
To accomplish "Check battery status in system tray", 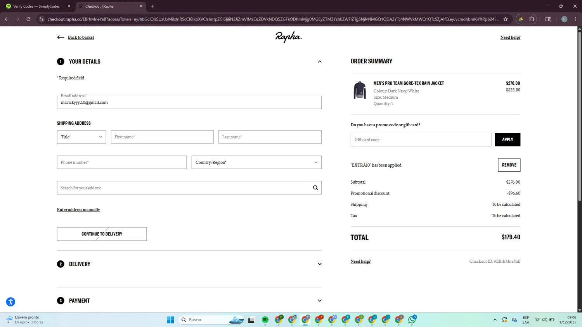I will coord(552,320).
